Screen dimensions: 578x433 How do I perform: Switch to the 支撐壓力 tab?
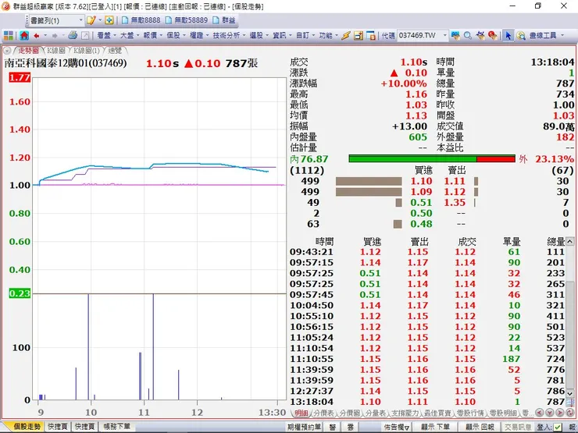point(405,413)
